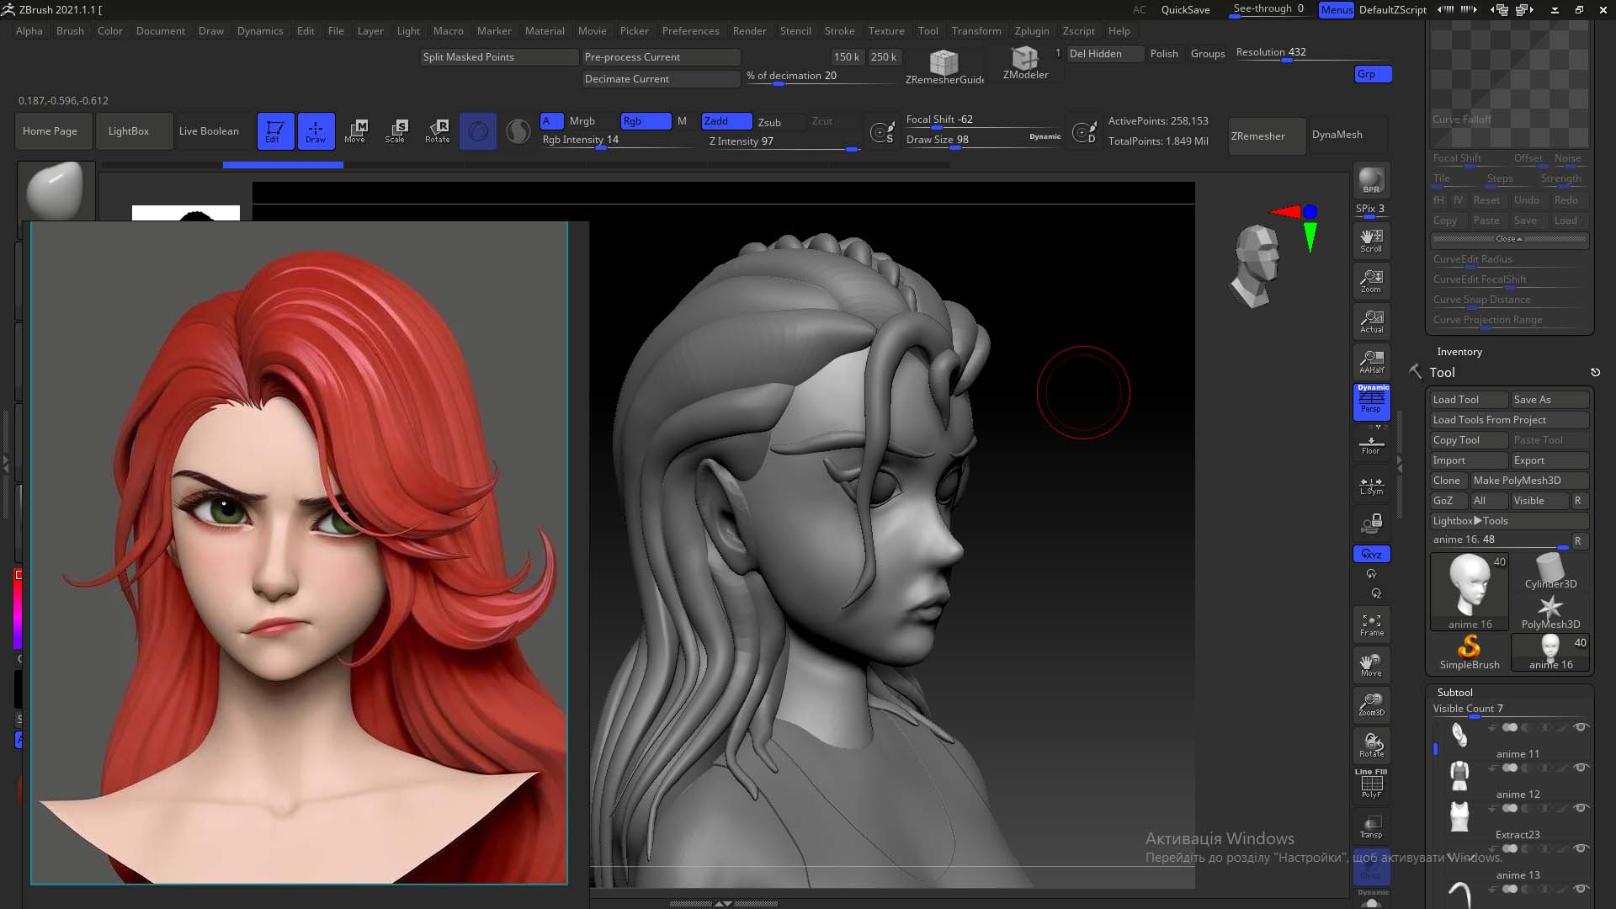Click the BPR render icon
The width and height of the screenshot is (1616, 909).
1371,180
